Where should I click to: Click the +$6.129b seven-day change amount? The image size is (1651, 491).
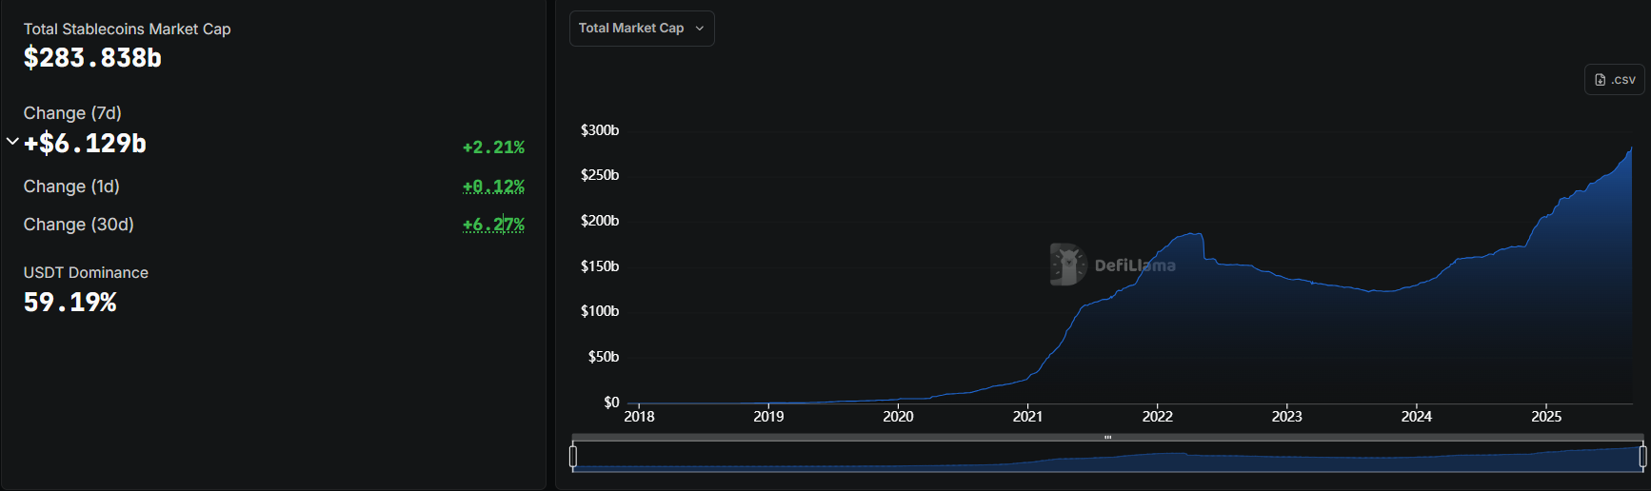pyautogui.click(x=85, y=144)
